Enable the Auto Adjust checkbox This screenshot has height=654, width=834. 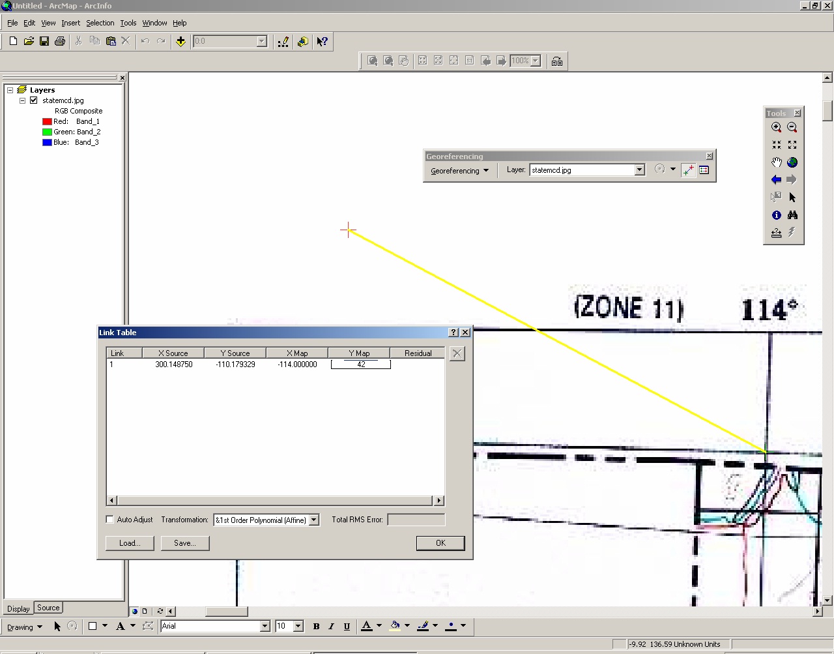tap(109, 520)
